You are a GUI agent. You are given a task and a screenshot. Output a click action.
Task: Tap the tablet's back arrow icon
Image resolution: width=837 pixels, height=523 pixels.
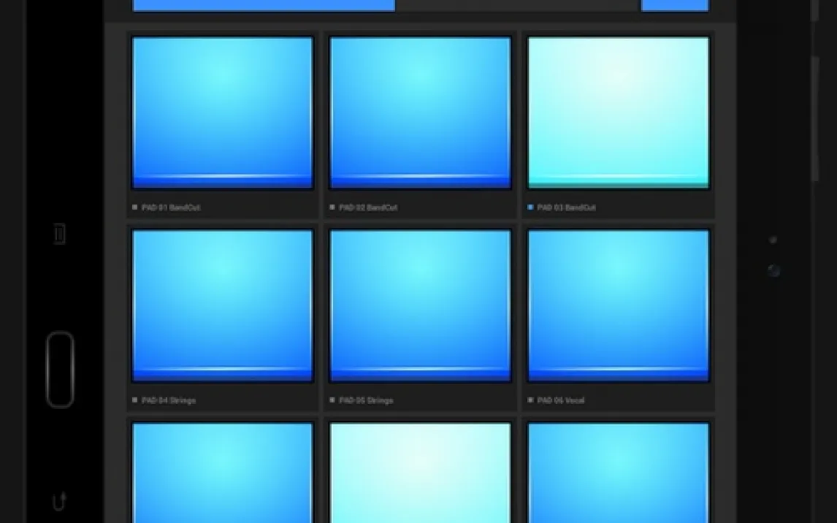tap(60, 501)
